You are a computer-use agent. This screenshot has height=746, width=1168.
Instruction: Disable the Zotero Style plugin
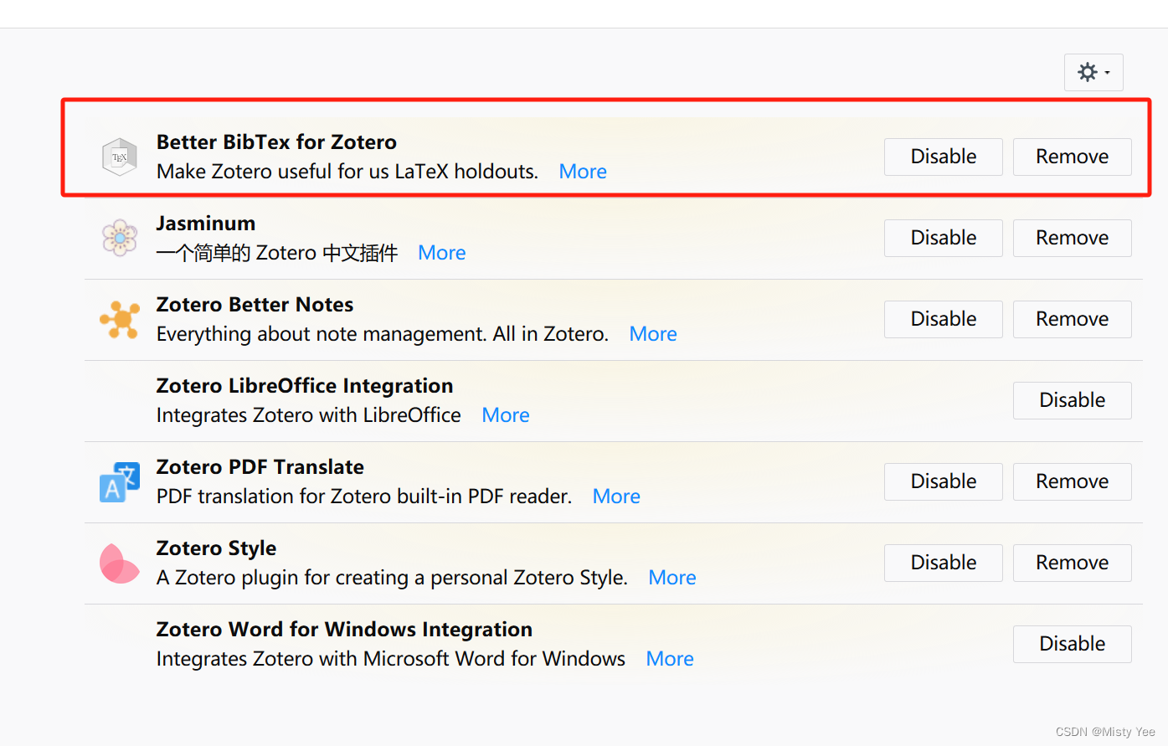click(x=943, y=563)
